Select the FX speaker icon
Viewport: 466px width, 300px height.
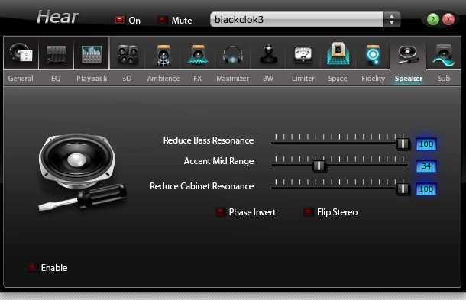click(x=198, y=55)
